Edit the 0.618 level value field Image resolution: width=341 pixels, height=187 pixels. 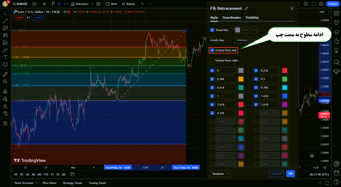pos(225,88)
